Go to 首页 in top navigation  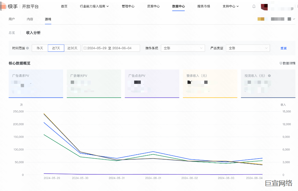[x=64, y=6]
